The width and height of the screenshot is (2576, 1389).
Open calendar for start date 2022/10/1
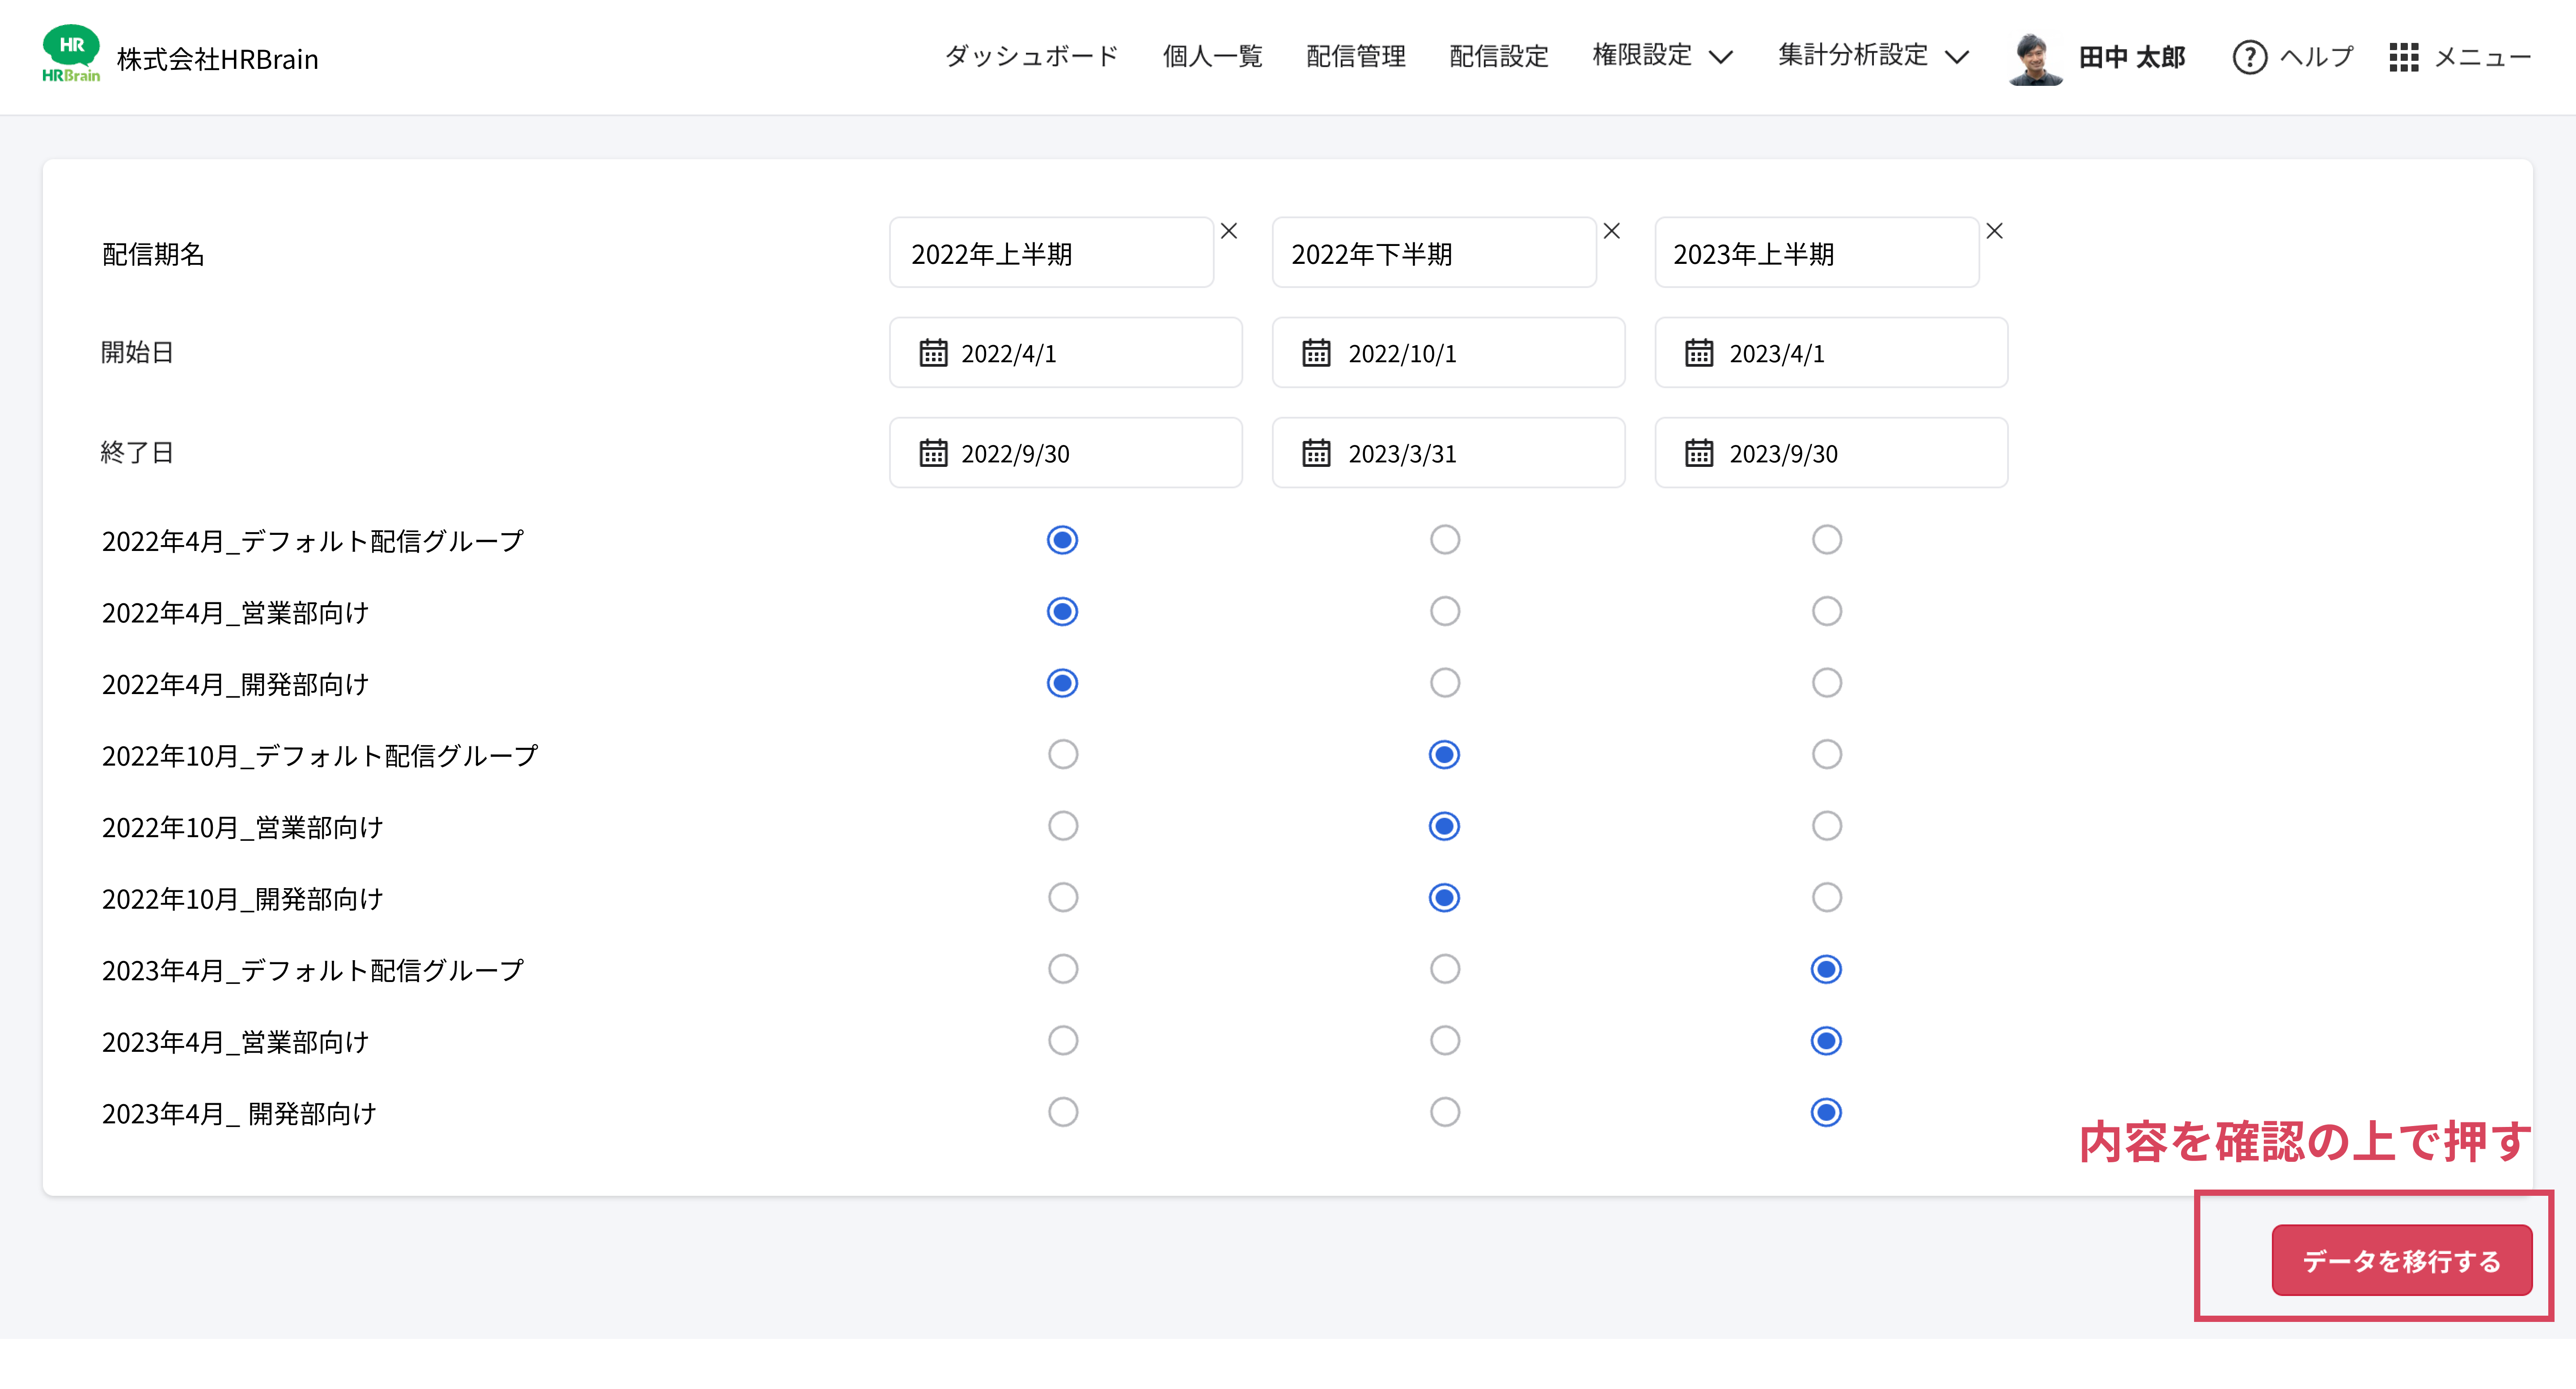point(1316,353)
